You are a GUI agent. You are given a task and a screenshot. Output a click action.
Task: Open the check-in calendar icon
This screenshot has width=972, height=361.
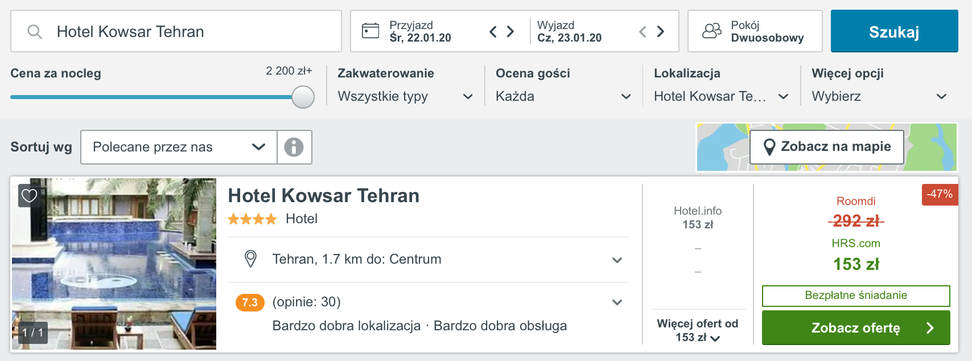pyautogui.click(x=370, y=31)
